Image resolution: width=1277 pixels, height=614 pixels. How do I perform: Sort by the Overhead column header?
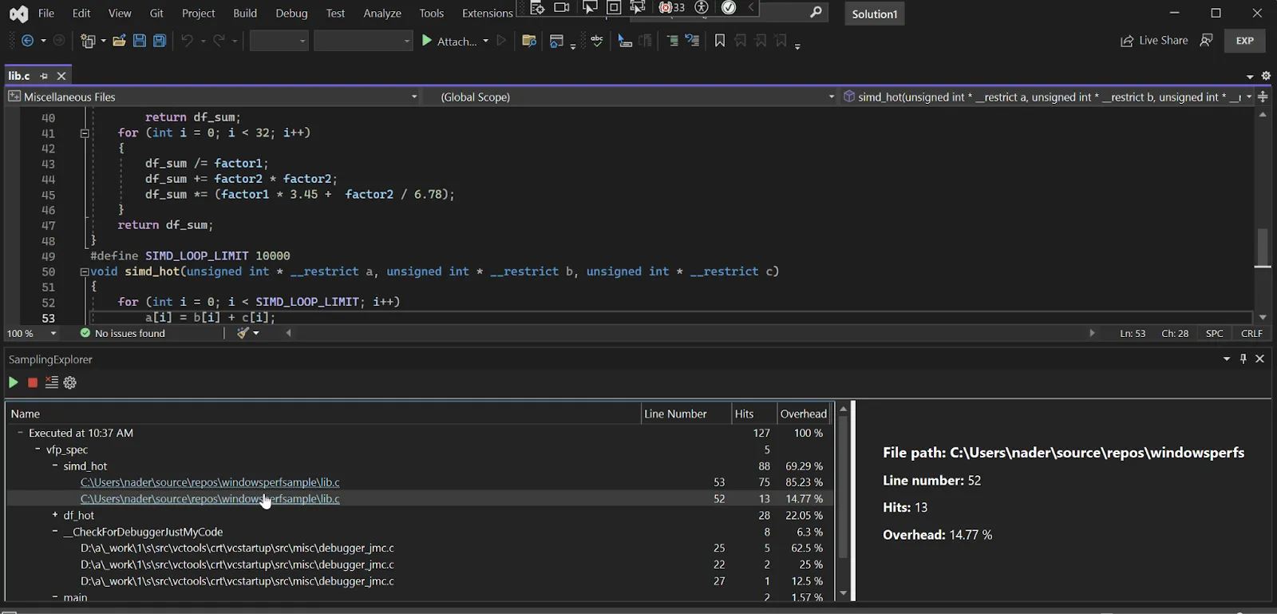(x=803, y=414)
